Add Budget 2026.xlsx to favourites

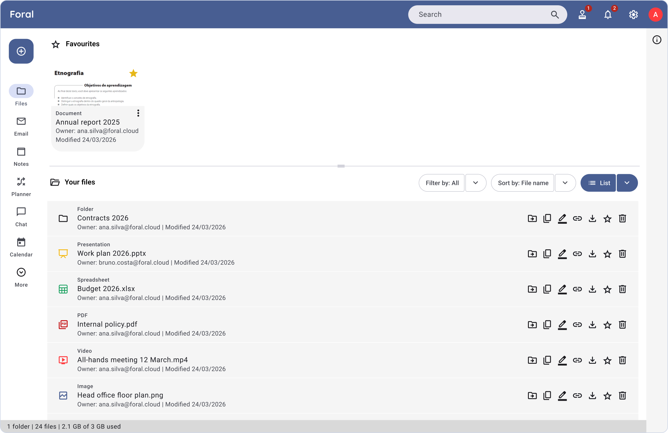coord(607,289)
